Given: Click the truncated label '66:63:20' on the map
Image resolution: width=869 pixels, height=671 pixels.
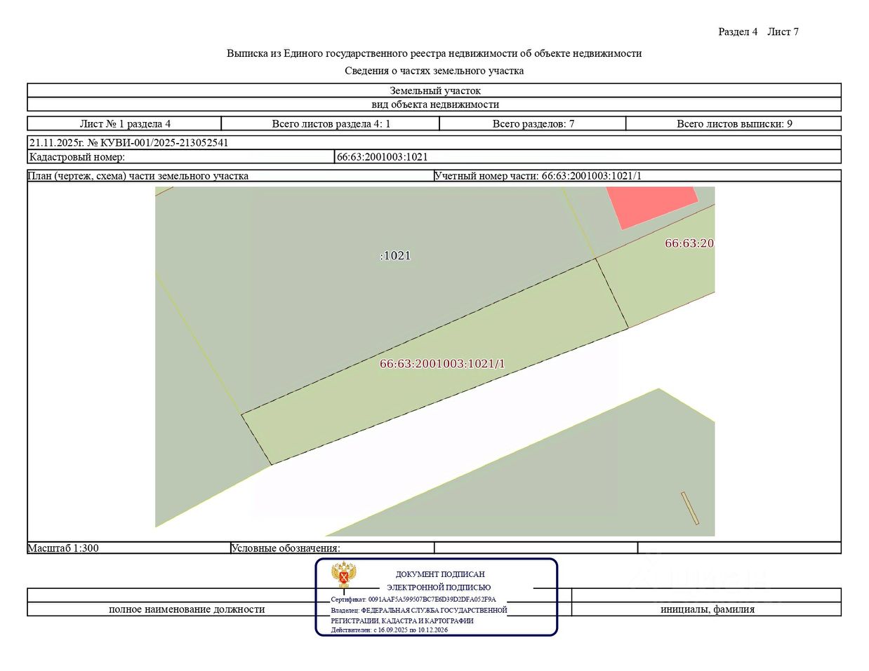Looking at the screenshot, I should tap(689, 243).
